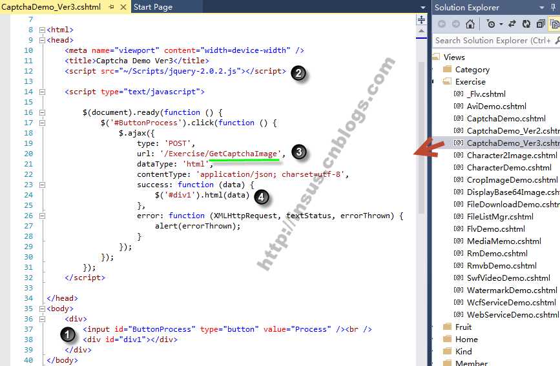Click the WebServiceDemo.cshtml file icon

459,314
